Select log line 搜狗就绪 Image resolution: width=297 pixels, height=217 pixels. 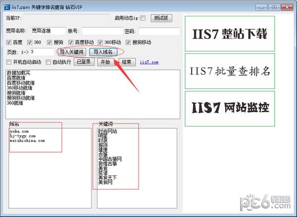pos(16,93)
